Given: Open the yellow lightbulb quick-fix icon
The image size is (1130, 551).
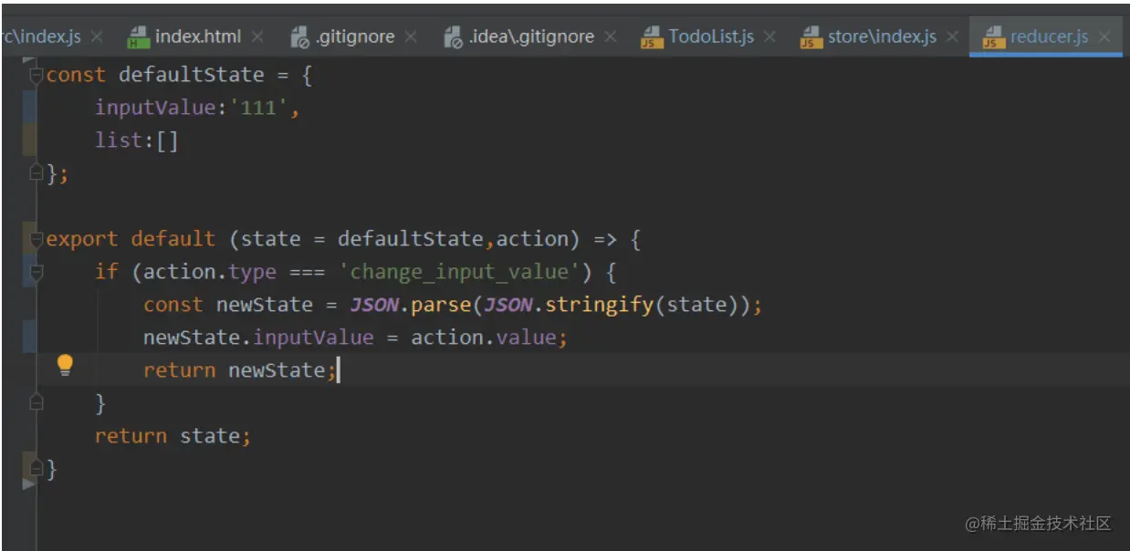Looking at the screenshot, I should [65, 366].
